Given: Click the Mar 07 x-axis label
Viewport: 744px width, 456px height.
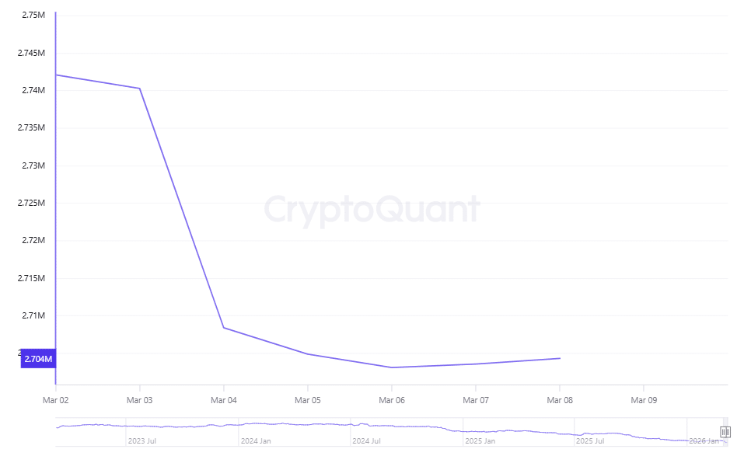Looking at the screenshot, I should point(476,400).
